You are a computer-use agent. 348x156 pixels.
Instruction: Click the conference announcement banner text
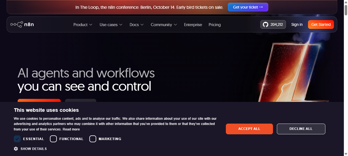[149, 7]
